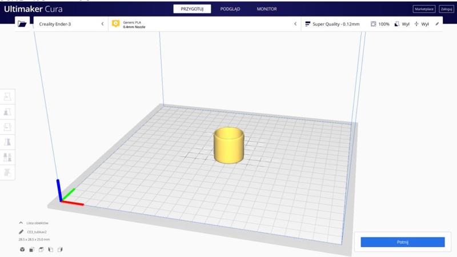457x257 pixels.
Task: Click the 0.4mm Nozzle label
Action: click(x=134, y=27)
